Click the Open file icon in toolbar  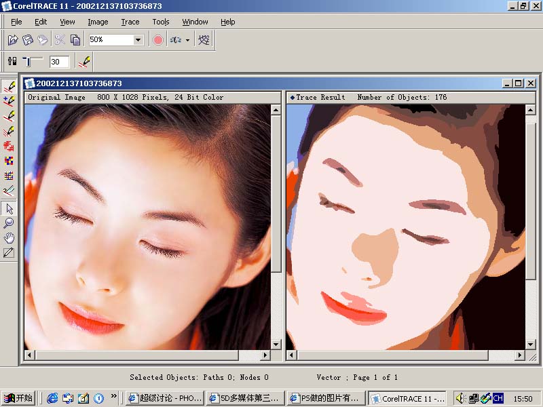[x=14, y=40]
